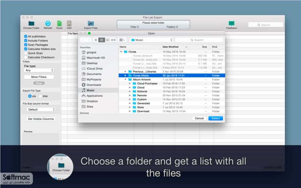This screenshot has width=301, height=188.
Task: Click main window Search field
Action: (266, 25)
